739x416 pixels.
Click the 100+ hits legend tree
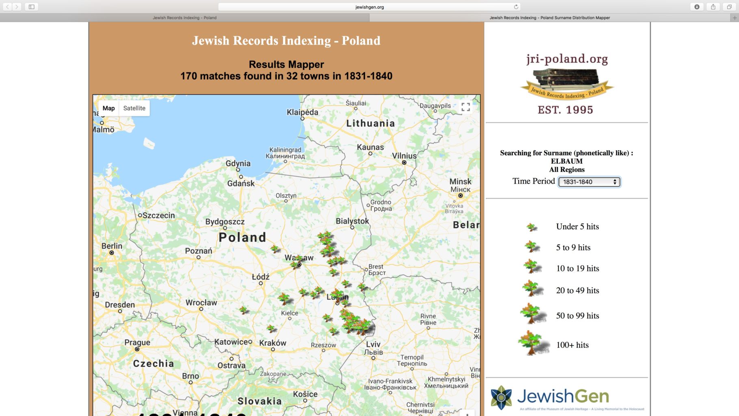pyautogui.click(x=534, y=342)
